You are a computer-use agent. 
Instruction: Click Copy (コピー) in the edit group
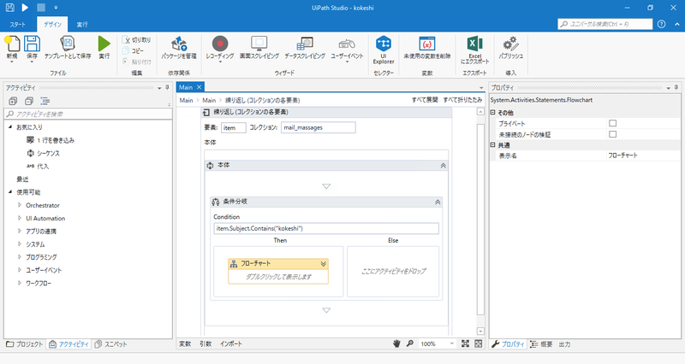[134, 50]
